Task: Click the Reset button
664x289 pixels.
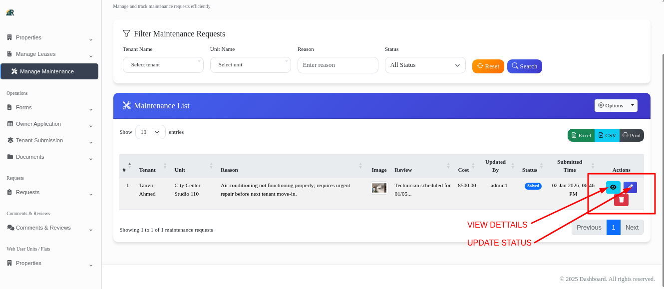Action: click(488, 66)
